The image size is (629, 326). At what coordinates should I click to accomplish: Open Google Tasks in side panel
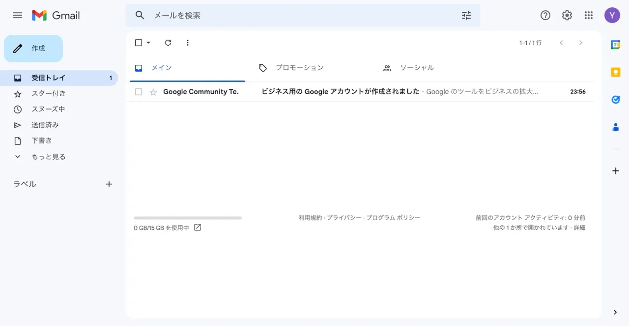[x=615, y=99]
